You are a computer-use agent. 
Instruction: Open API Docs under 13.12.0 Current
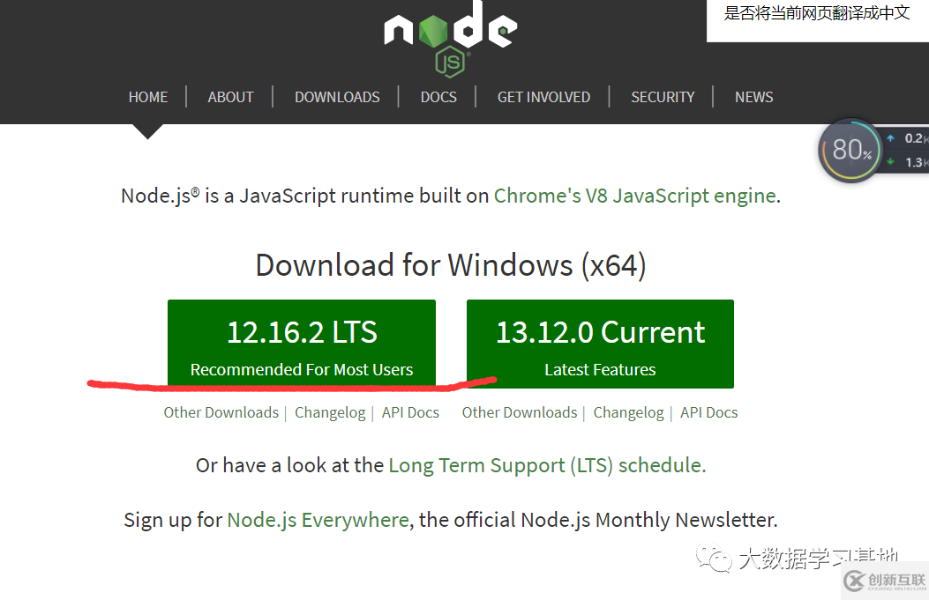point(708,412)
